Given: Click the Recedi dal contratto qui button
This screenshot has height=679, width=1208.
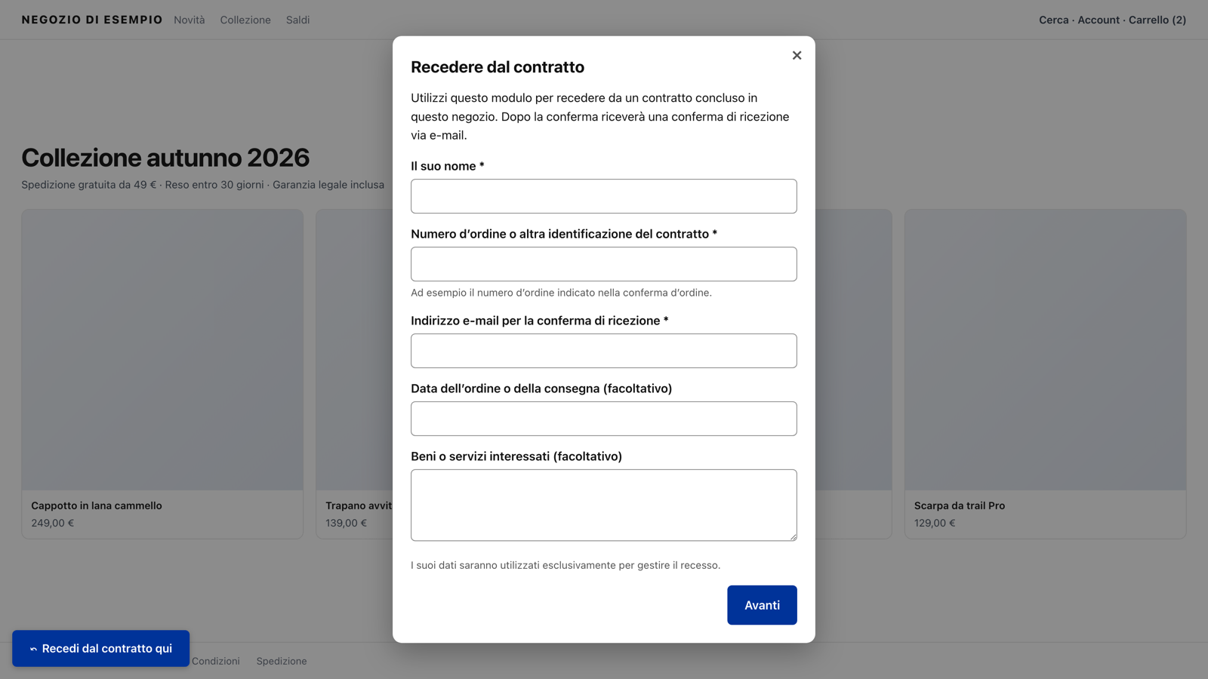Looking at the screenshot, I should point(100,648).
